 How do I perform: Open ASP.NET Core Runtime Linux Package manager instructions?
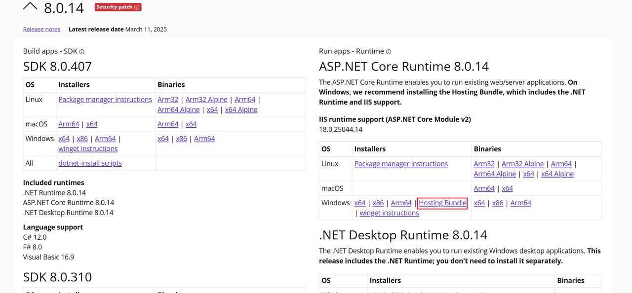401,164
